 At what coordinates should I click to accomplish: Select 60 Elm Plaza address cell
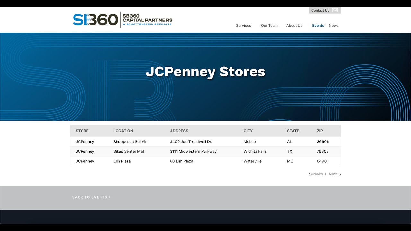[181, 161]
